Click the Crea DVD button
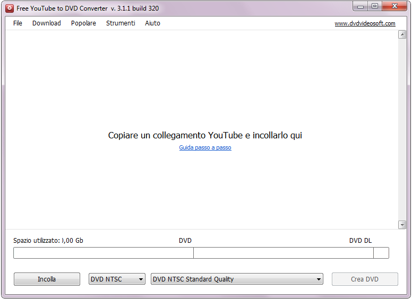 click(365, 279)
